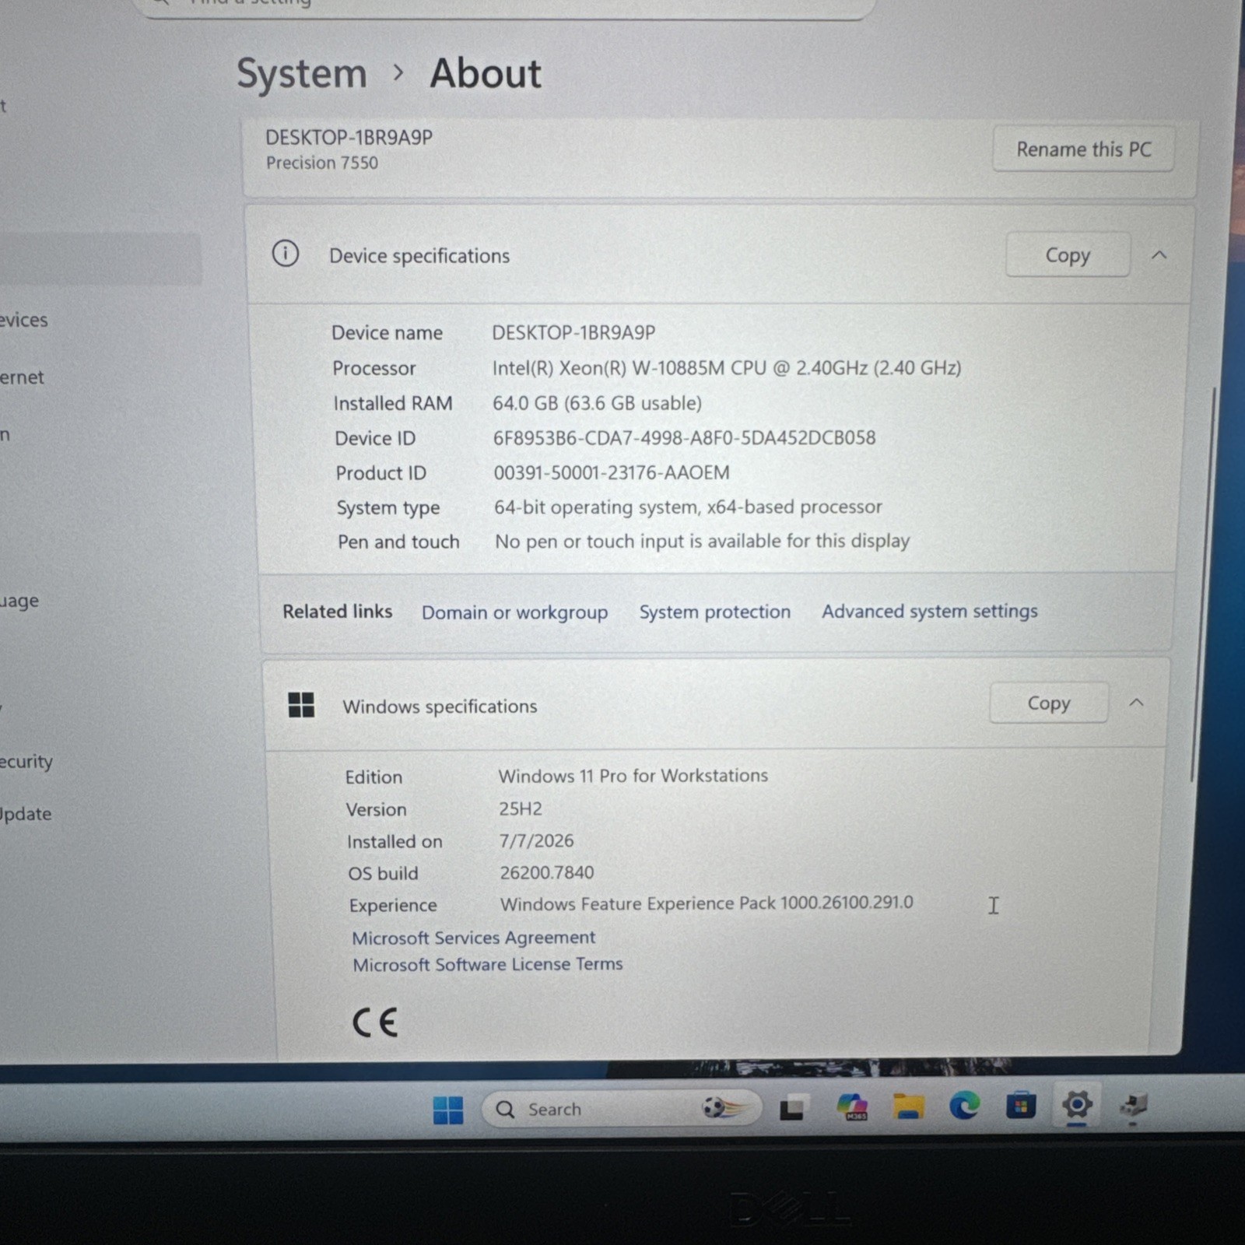Click the About page title
The width and height of the screenshot is (1245, 1245).
(x=486, y=74)
